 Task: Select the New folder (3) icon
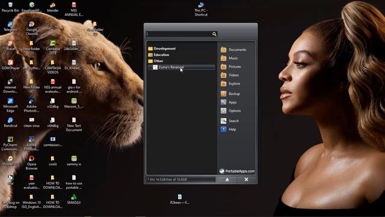click(31, 48)
